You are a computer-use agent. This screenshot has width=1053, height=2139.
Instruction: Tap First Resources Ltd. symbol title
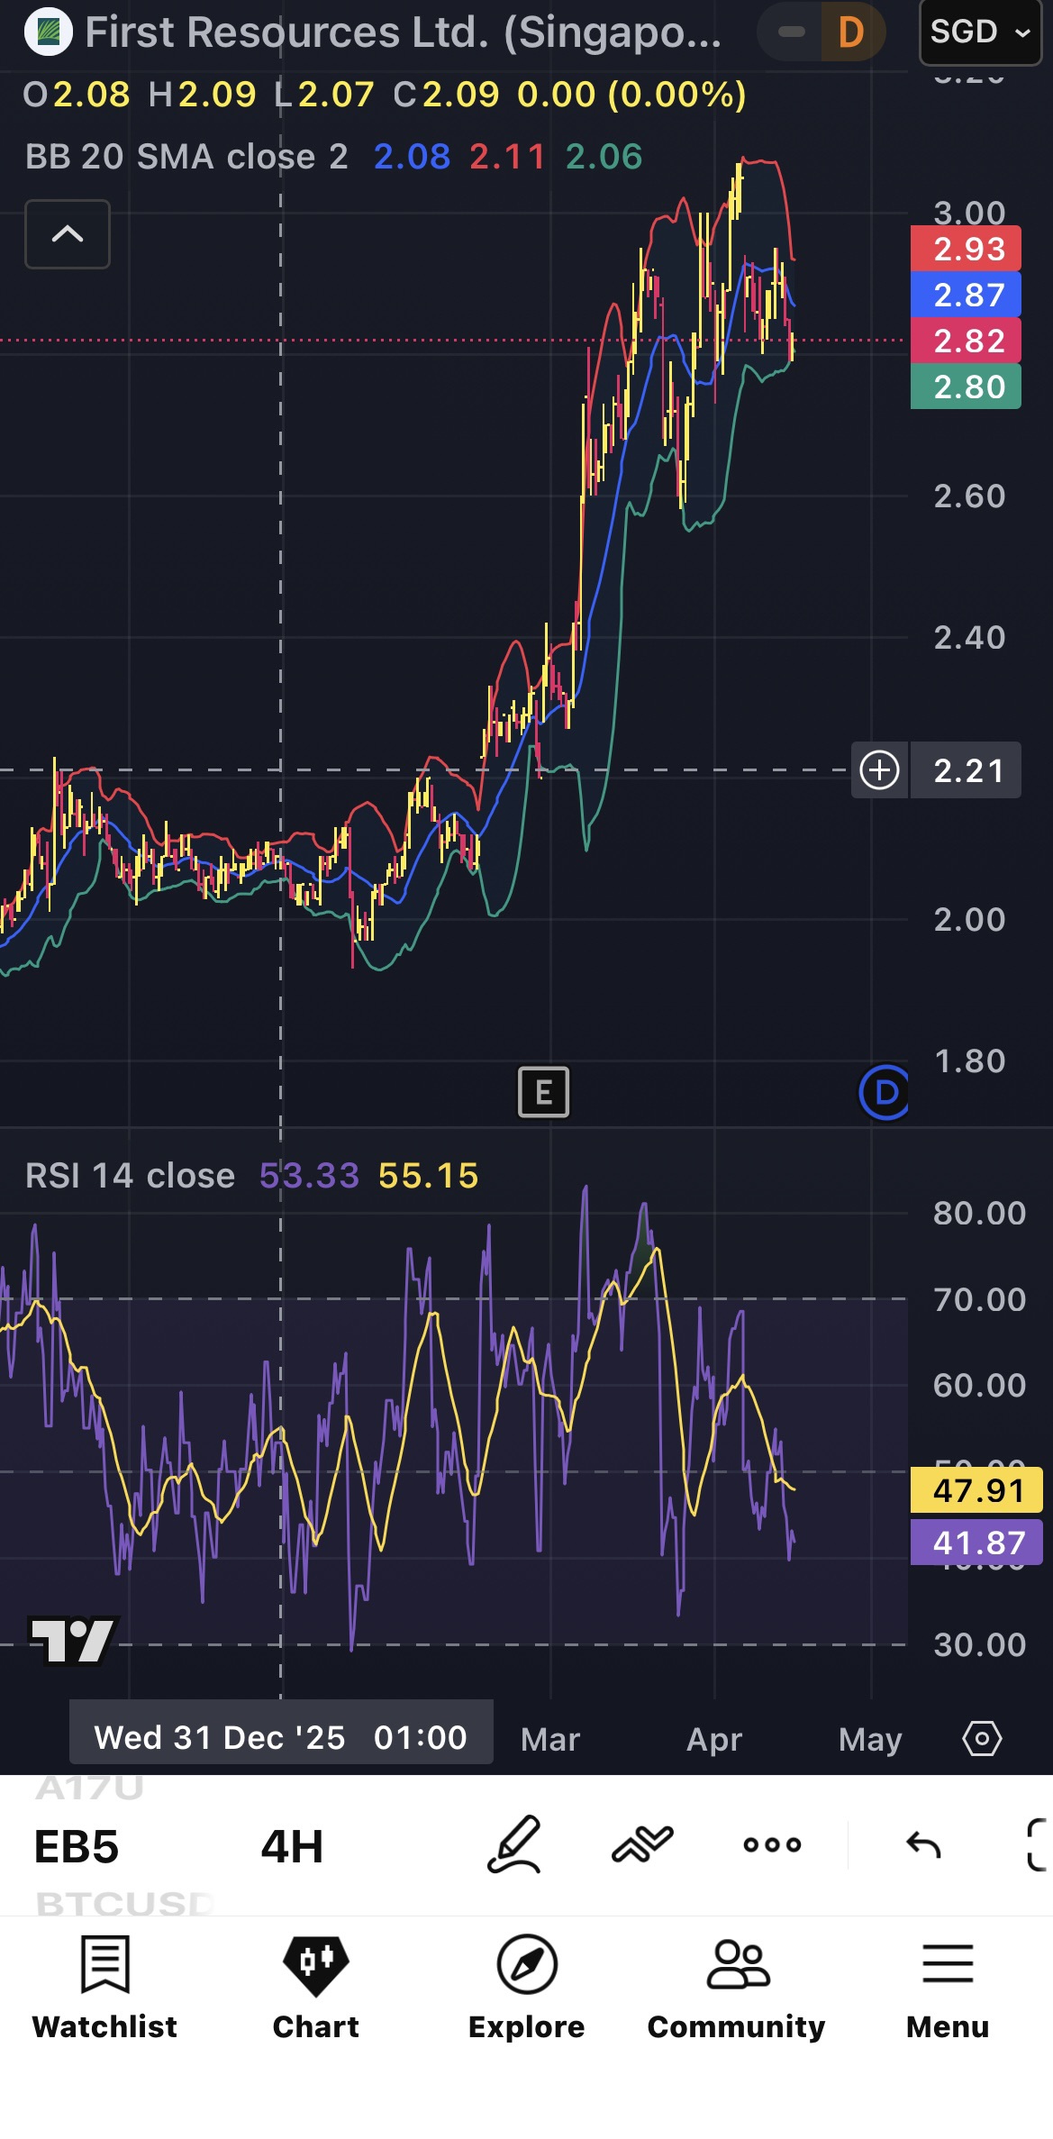click(x=403, y=32)
